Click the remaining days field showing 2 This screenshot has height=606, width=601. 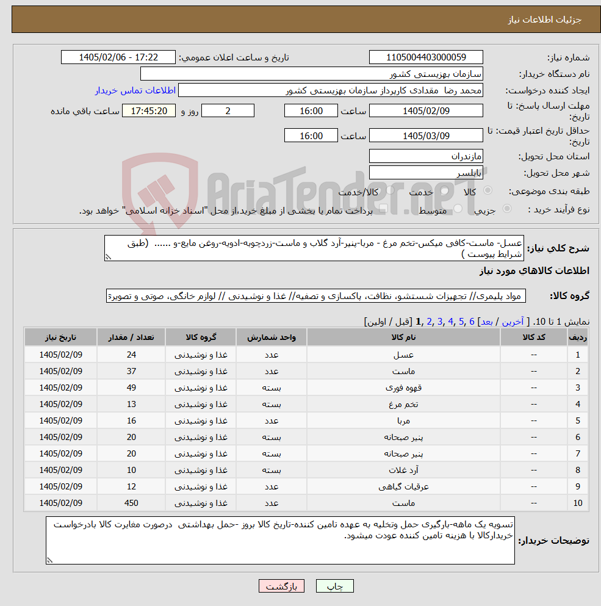tap(228, 110)
